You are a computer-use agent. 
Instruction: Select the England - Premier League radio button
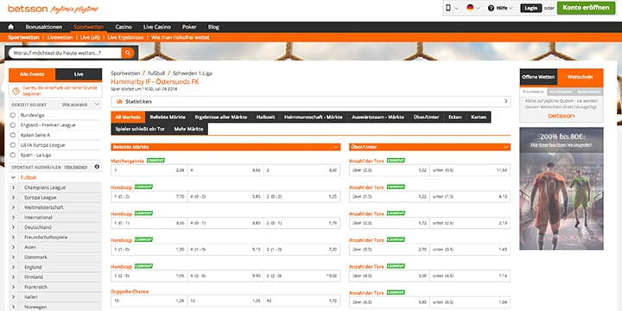pyautogui.click(x=13, y=125)
